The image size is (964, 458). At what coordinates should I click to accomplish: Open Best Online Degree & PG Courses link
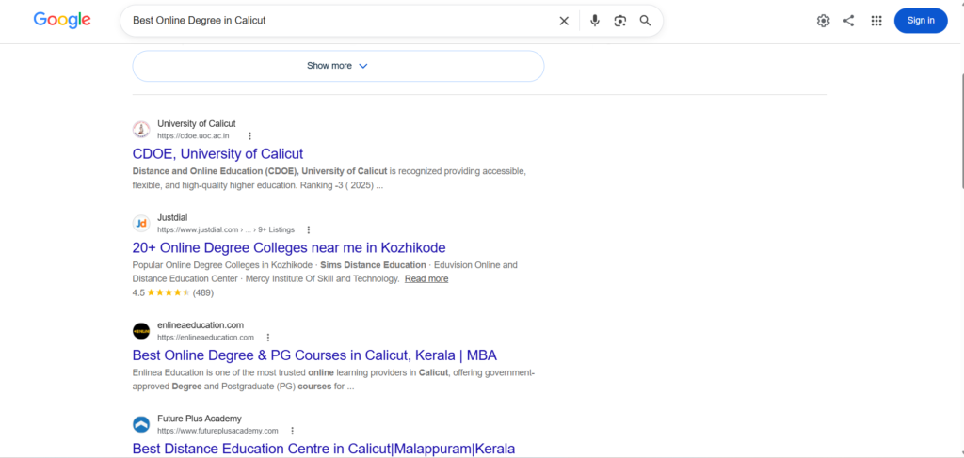pos(314,355)
